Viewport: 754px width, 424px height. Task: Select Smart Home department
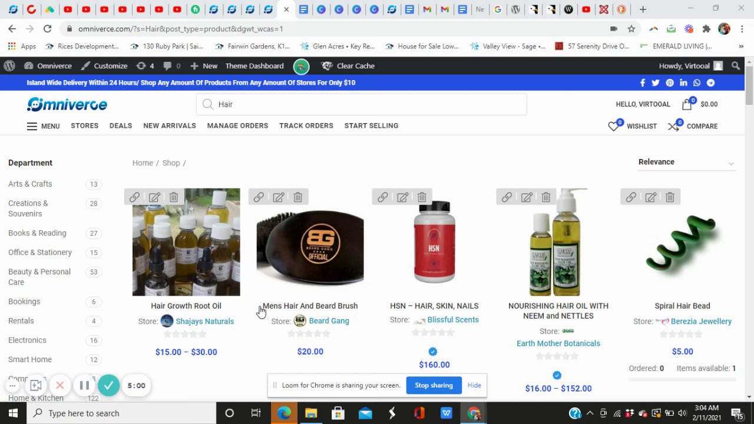click(x=30, y=359)
